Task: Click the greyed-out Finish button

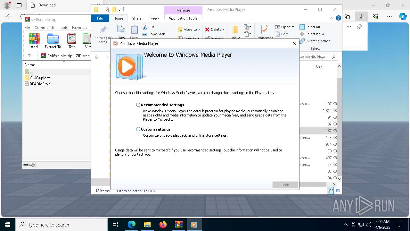Action: pyautogui.click(x=285, y=185)
